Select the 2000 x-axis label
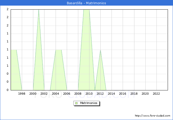 click(33, 94)
